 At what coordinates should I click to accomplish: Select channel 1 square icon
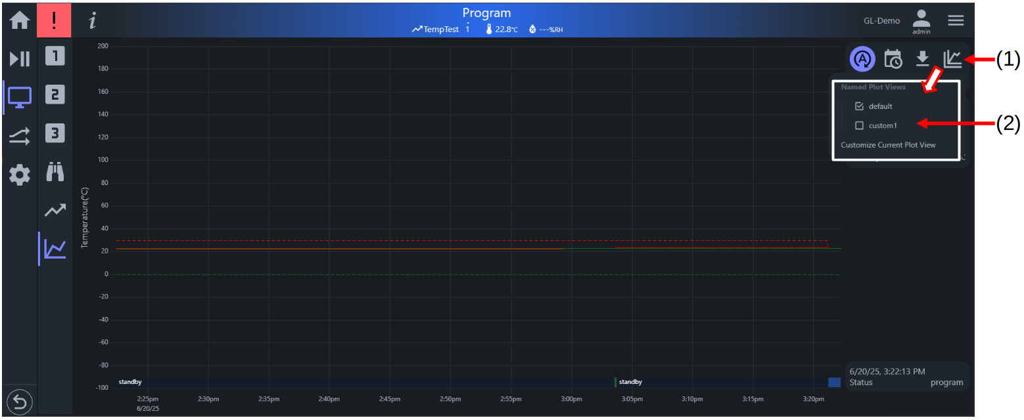55,56
